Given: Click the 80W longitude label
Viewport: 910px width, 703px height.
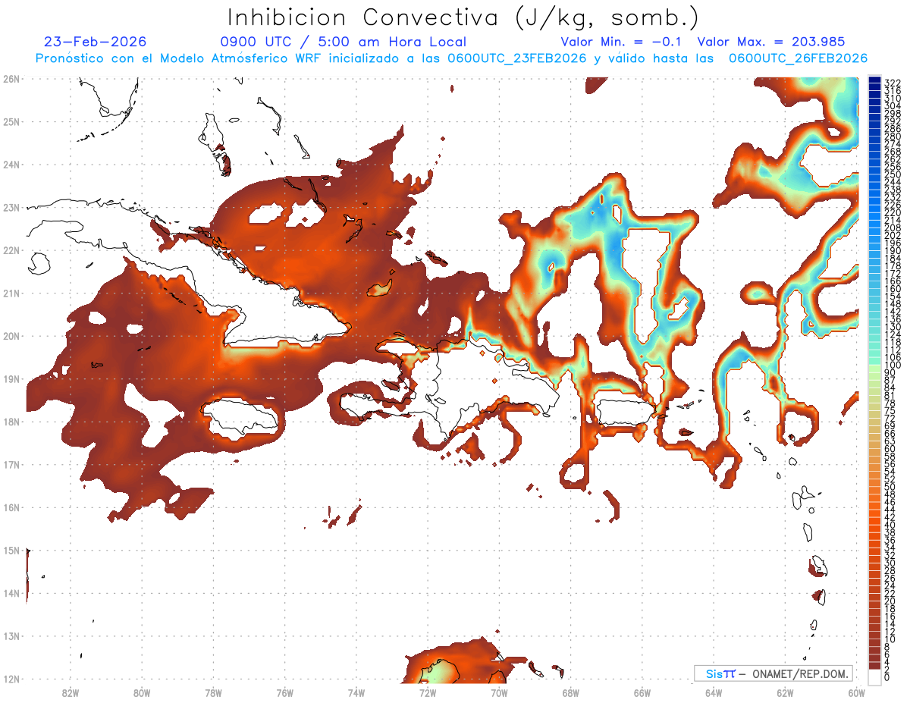Looking at the screenshot, I should [x=142, y=692].
